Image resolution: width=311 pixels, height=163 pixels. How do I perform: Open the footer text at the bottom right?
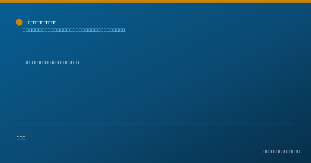click(283, 151)
